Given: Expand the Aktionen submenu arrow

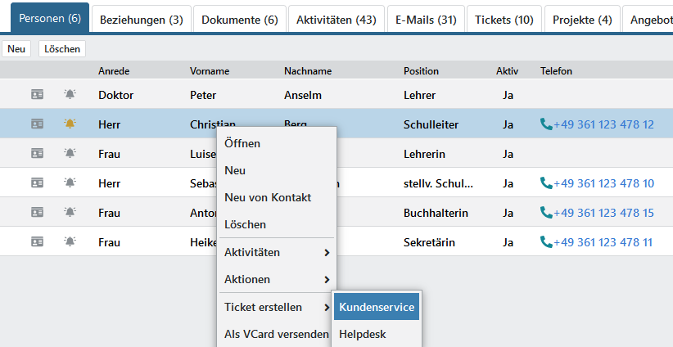Looking at the screenshot, I should pos(327,280).
